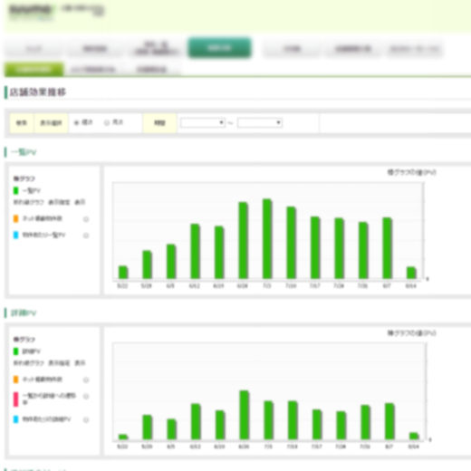Open the active green sub-tab
471x471 pixels.
pos(34,70)
